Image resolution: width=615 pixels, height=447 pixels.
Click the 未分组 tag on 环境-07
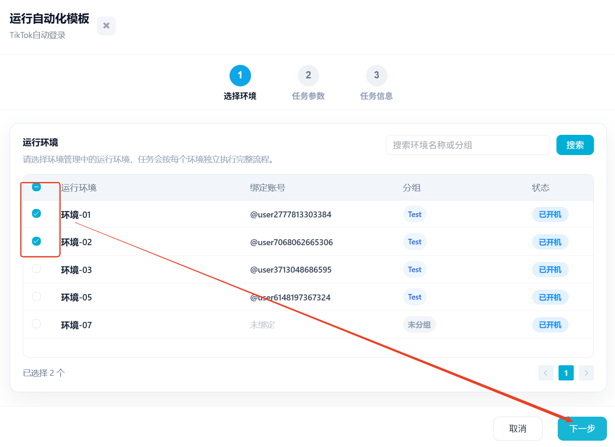(419, 325)
